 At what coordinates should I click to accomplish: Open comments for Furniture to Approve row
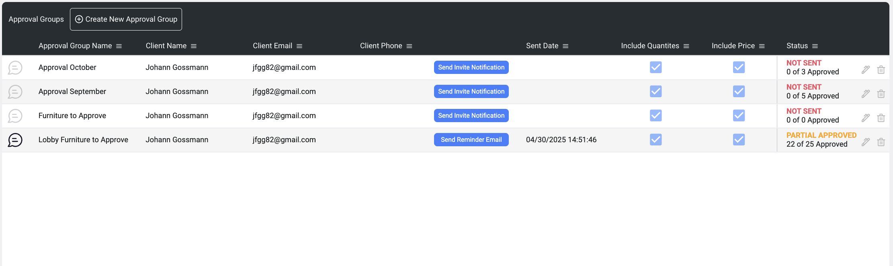click(15, 116)
